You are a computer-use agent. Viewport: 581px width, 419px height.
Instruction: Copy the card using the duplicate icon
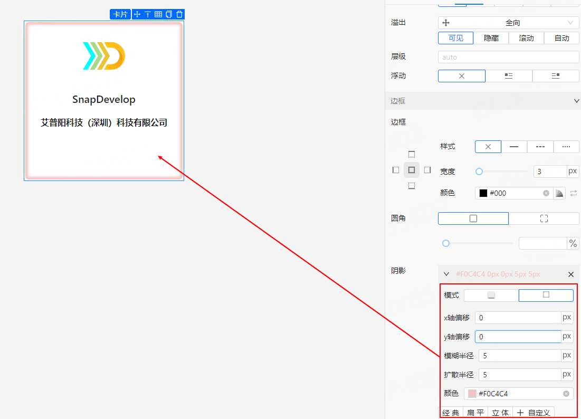point(169,14)
